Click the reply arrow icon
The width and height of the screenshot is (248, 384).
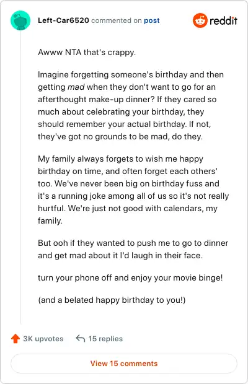point(81,338)
